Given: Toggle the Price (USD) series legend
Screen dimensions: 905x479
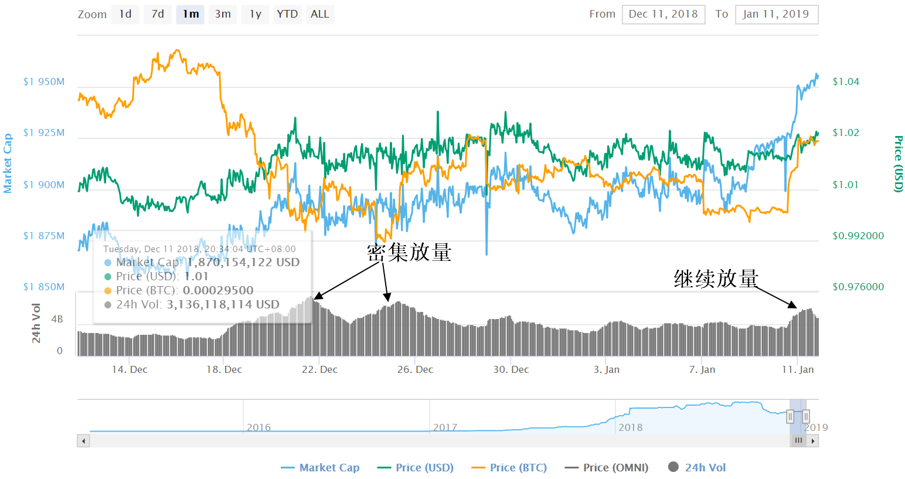Looking at the screenshot, I should pyautogui.click(x=416, y=467).
